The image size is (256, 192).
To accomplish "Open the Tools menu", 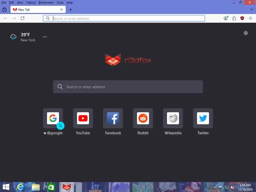I will [x=60, y=2].
